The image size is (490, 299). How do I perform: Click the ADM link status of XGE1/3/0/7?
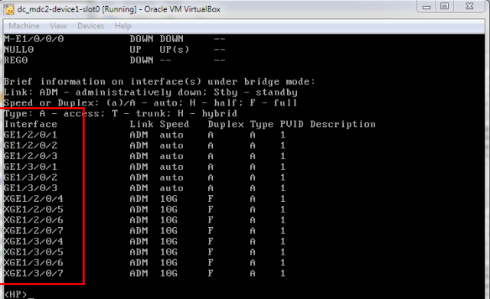click(x=139, y=274)
